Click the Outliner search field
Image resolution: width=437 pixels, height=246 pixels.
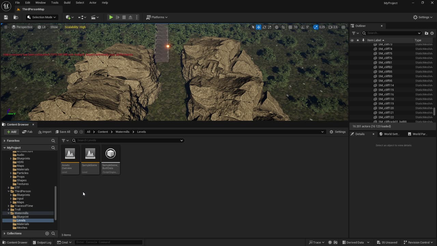pos(392,33)
